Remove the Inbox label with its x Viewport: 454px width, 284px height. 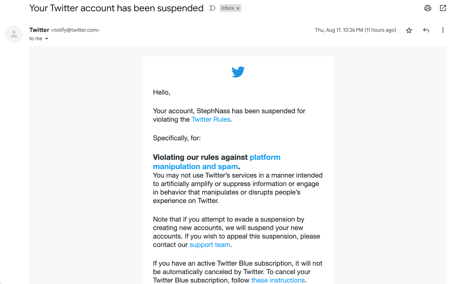(x=238, y=9)
